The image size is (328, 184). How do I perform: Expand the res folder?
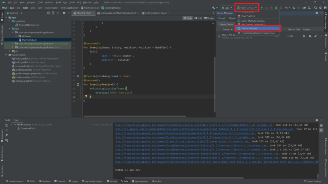[9, 51]
